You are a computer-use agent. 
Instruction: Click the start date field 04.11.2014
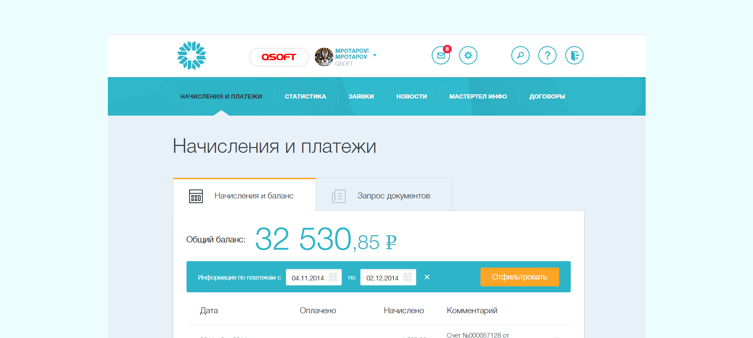pos(314,277)
